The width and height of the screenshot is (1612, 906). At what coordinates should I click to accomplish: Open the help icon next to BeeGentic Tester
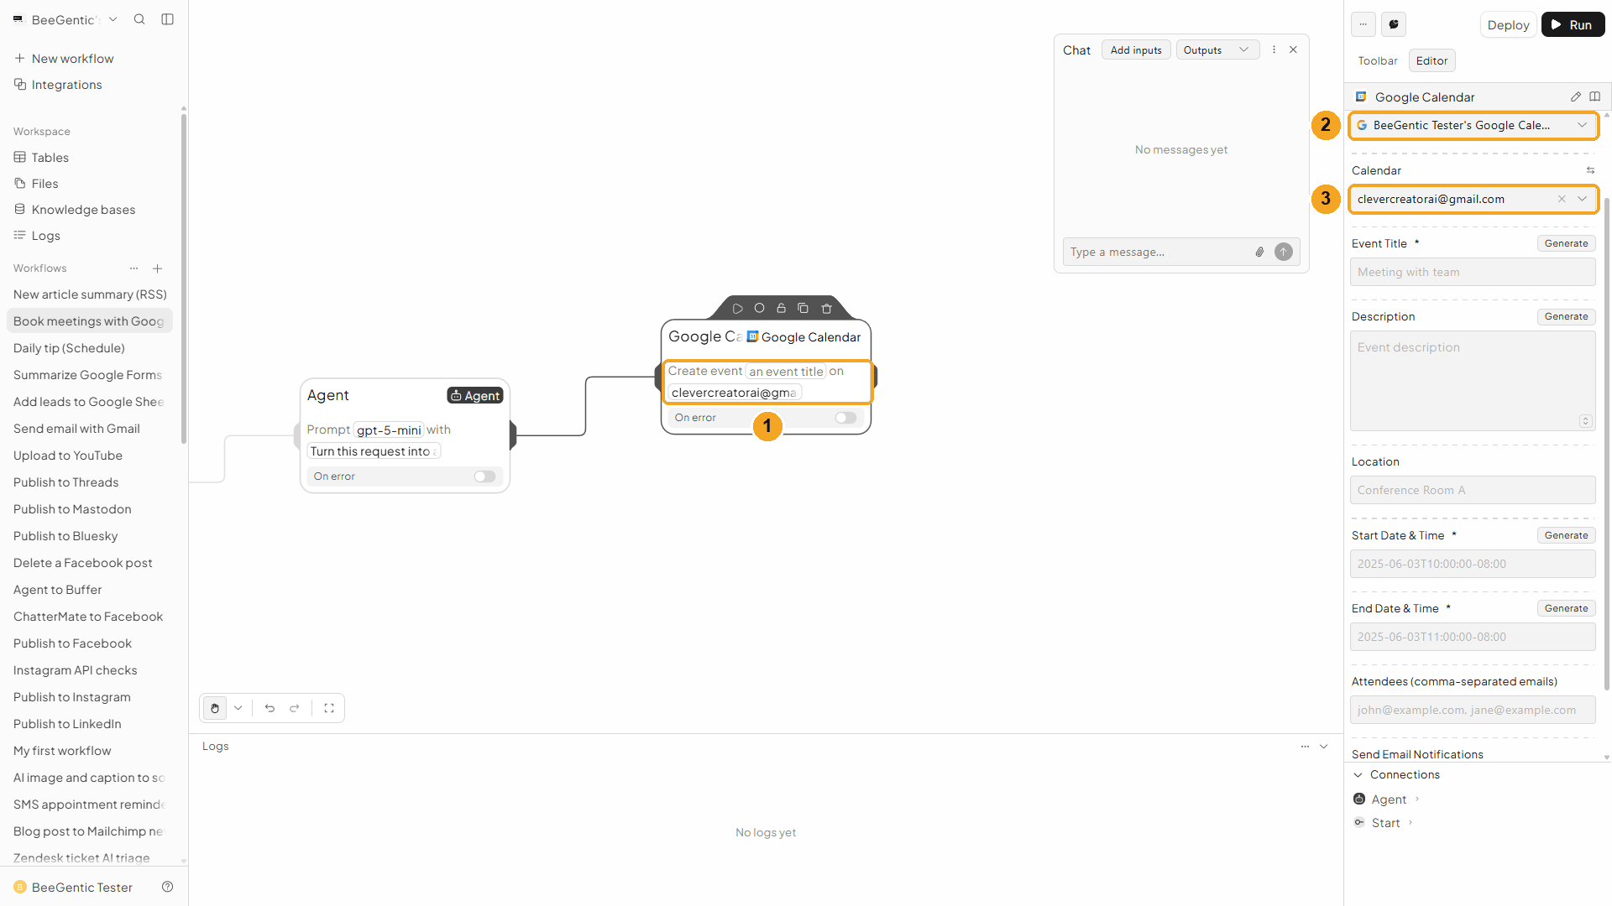point(167,887)
